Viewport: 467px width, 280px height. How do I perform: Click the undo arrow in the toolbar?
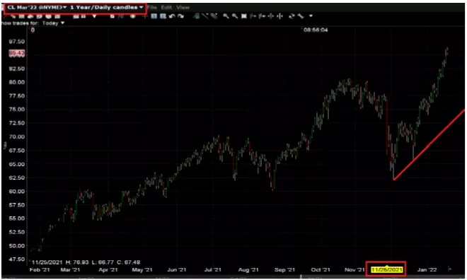(172, 16)
